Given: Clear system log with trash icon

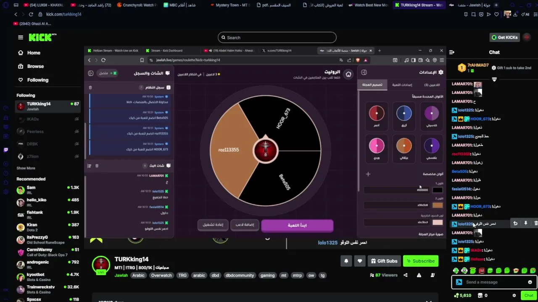Looking at the screenshot, I should [90, 87].
